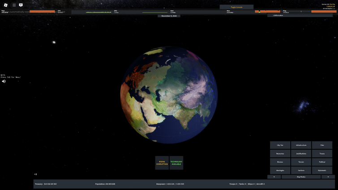
Task: Click the November 9 date display
Action: click(x=169, y=16)
